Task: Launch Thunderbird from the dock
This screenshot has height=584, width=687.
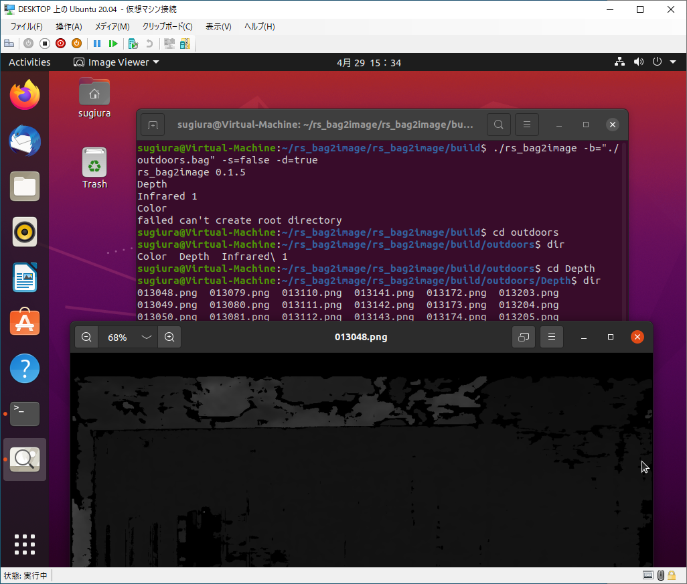Action: 24,141
